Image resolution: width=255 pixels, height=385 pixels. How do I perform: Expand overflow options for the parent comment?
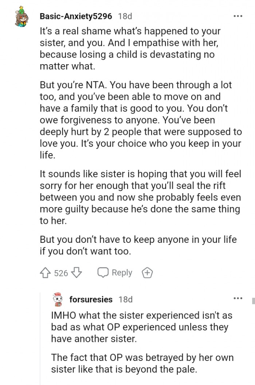(x=238, y=16)
